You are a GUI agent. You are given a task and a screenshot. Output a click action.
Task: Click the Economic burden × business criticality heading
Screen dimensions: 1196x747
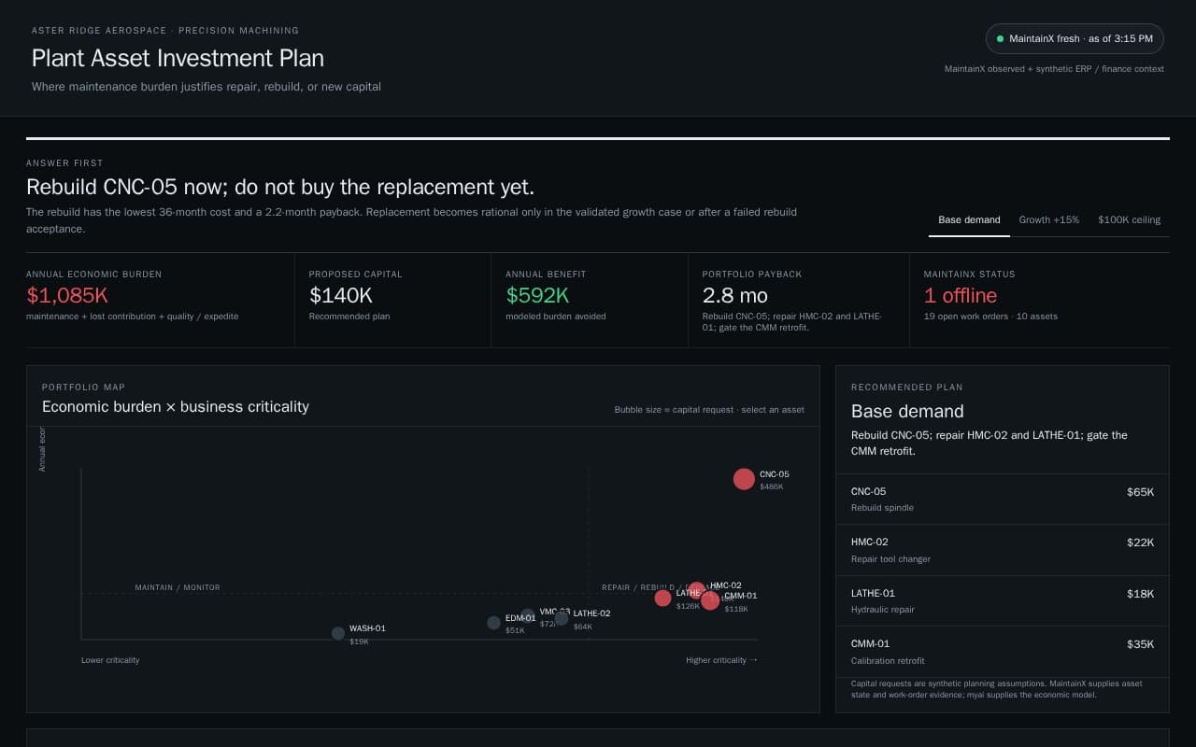(x=176, y=407)
